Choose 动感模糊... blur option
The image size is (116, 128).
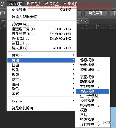pos(93,82)
